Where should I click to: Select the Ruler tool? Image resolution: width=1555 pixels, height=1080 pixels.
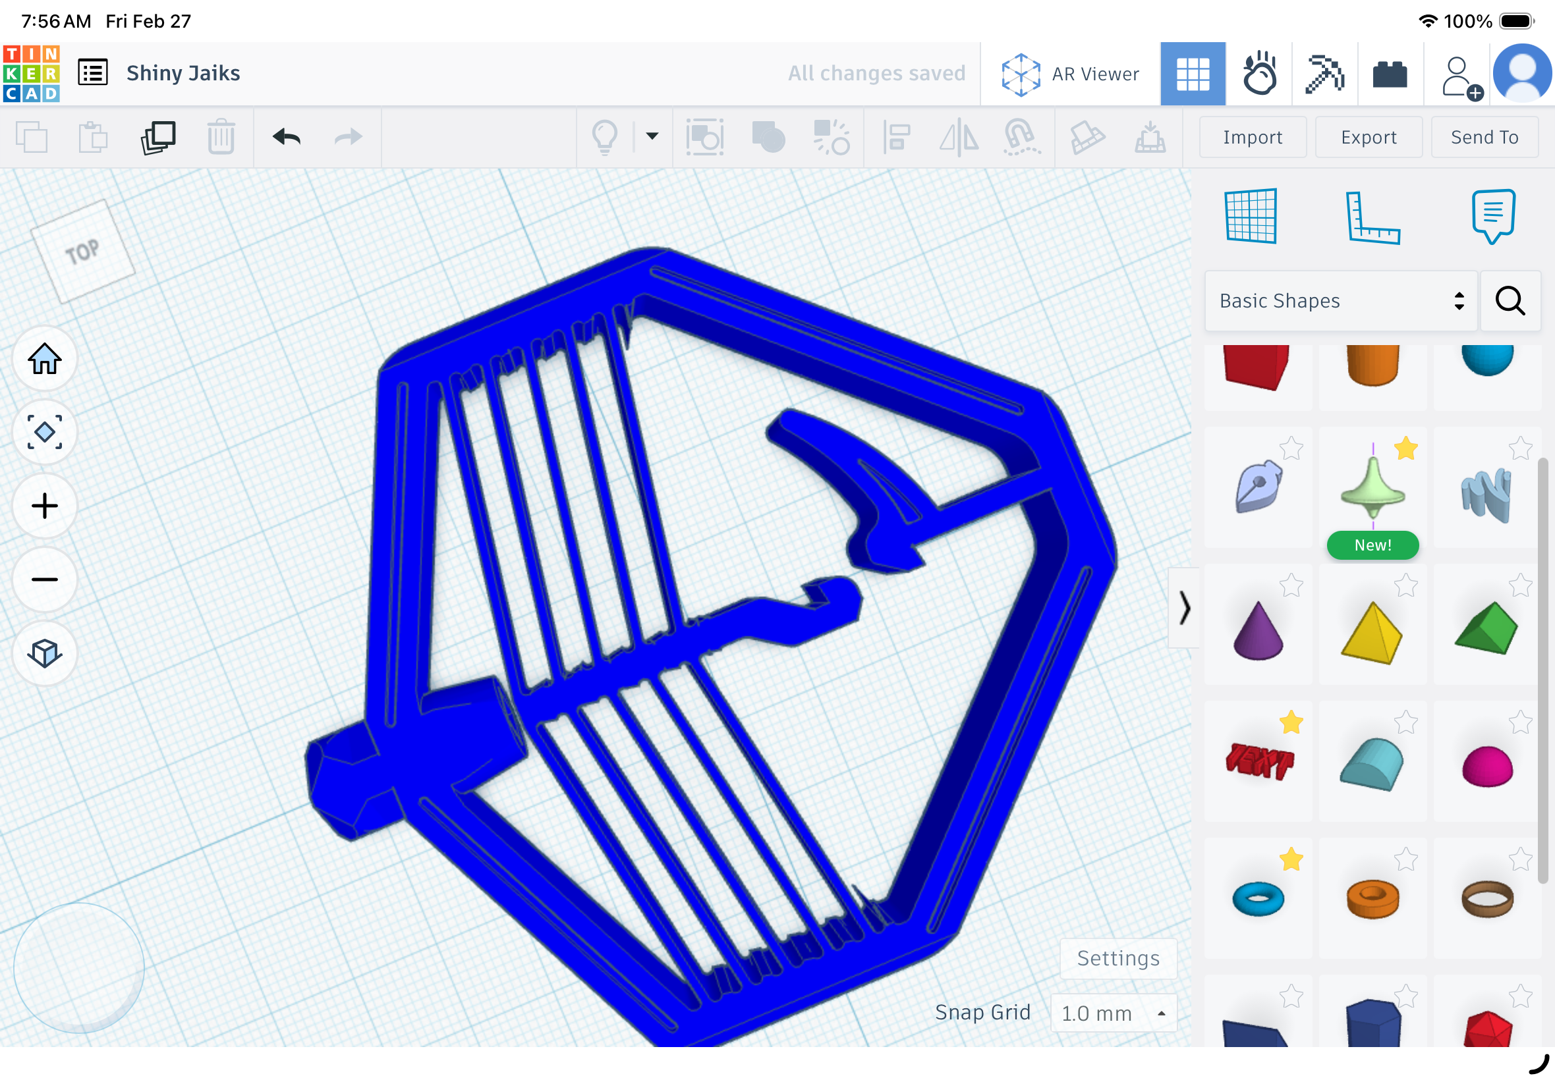(x=1372, y=217)
